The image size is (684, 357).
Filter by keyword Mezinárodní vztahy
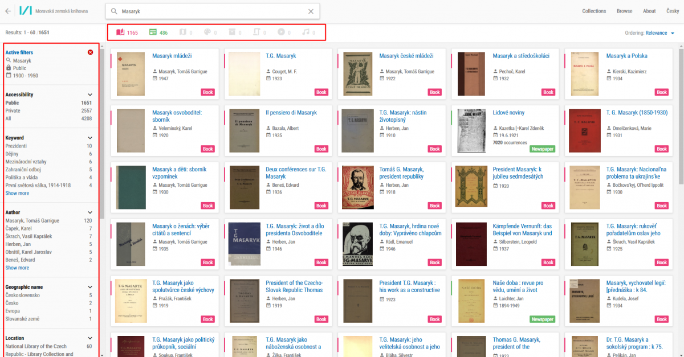[48, 162]
